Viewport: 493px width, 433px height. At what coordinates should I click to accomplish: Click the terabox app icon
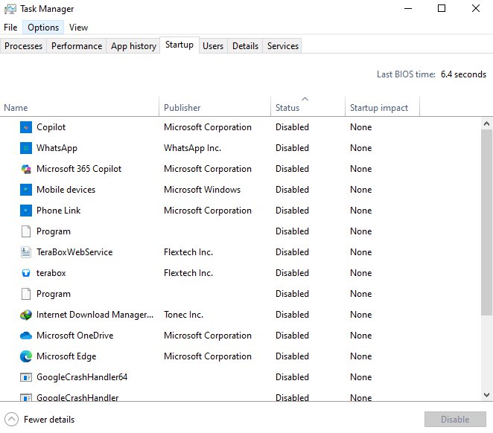coord(26,273)
